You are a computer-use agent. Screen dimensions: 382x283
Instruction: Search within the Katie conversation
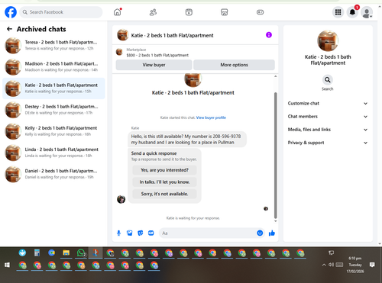[328, 80]
